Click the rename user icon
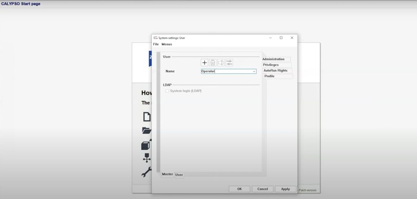 pyautogui.click(x=221, y=63)
